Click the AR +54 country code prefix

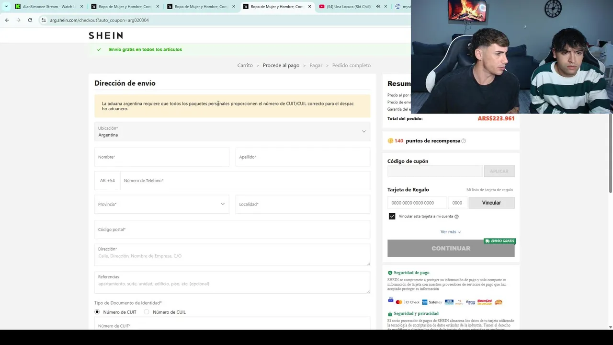coord(107,181)
